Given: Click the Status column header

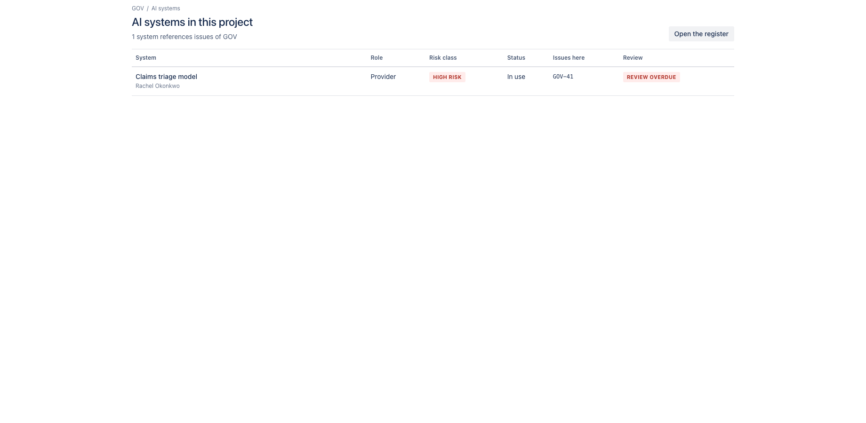Looking at the screenshot, I should point(516,58).
